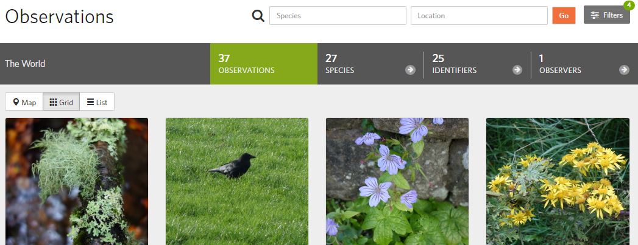The image size is (638, 245).
Task: Click the map pin icon on Map
Action: click(16, 102)
